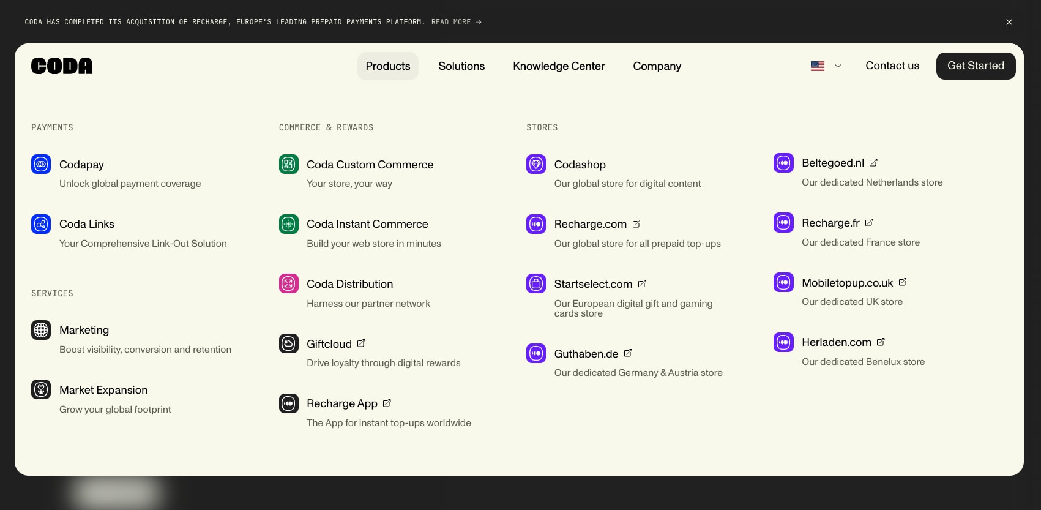
Task: Click external link icon beside Startselect.com
Action: (642, 283)
